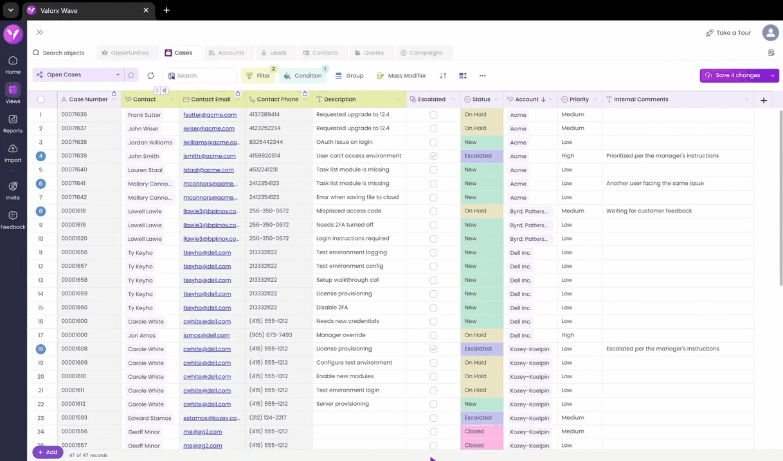Switch to the Quotes tab

click(369, 53)
